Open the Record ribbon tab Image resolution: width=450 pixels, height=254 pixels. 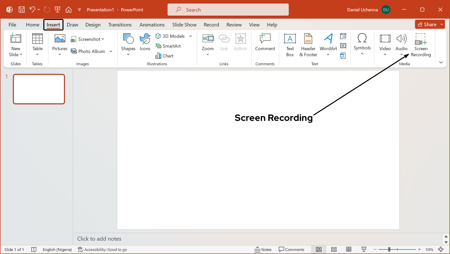[211, 24]
